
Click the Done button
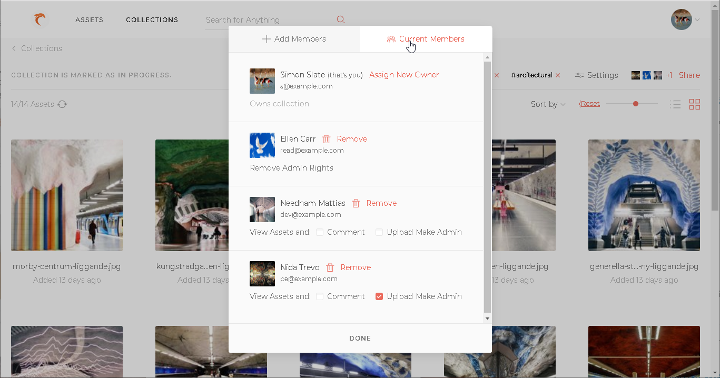click(360, 339)
